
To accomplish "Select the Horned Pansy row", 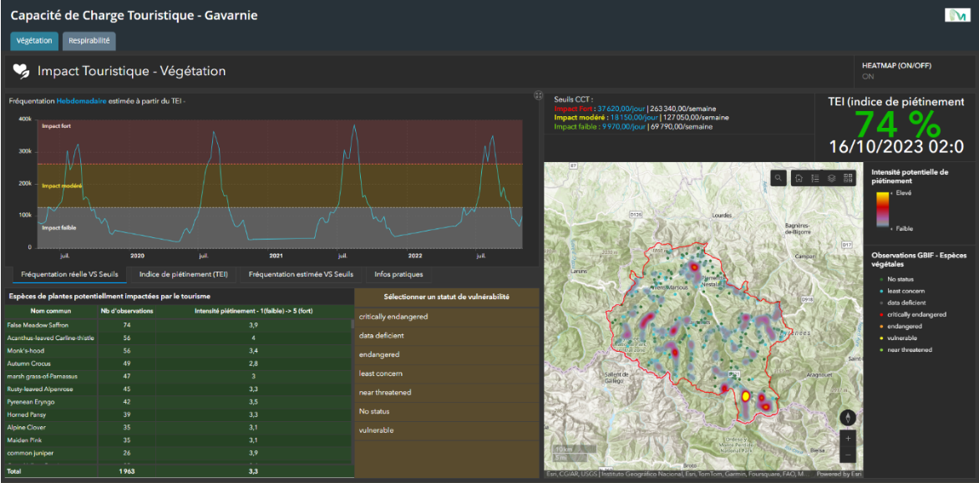I will click(177, 414).
